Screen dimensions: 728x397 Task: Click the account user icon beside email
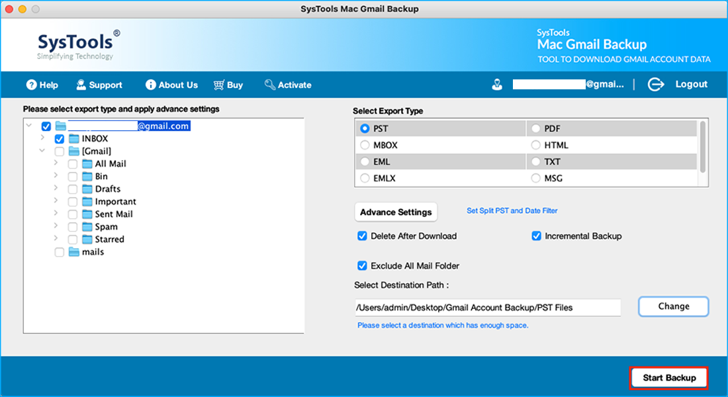point(497,85)
